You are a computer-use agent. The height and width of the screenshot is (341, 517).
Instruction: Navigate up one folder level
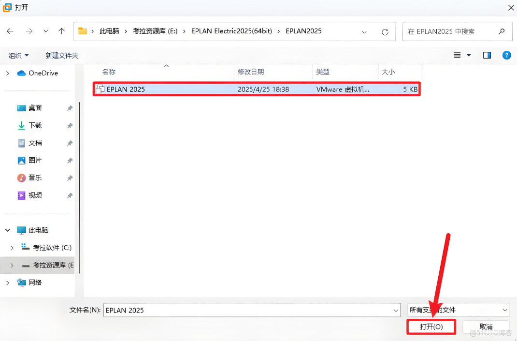click(x=61, y=31)
